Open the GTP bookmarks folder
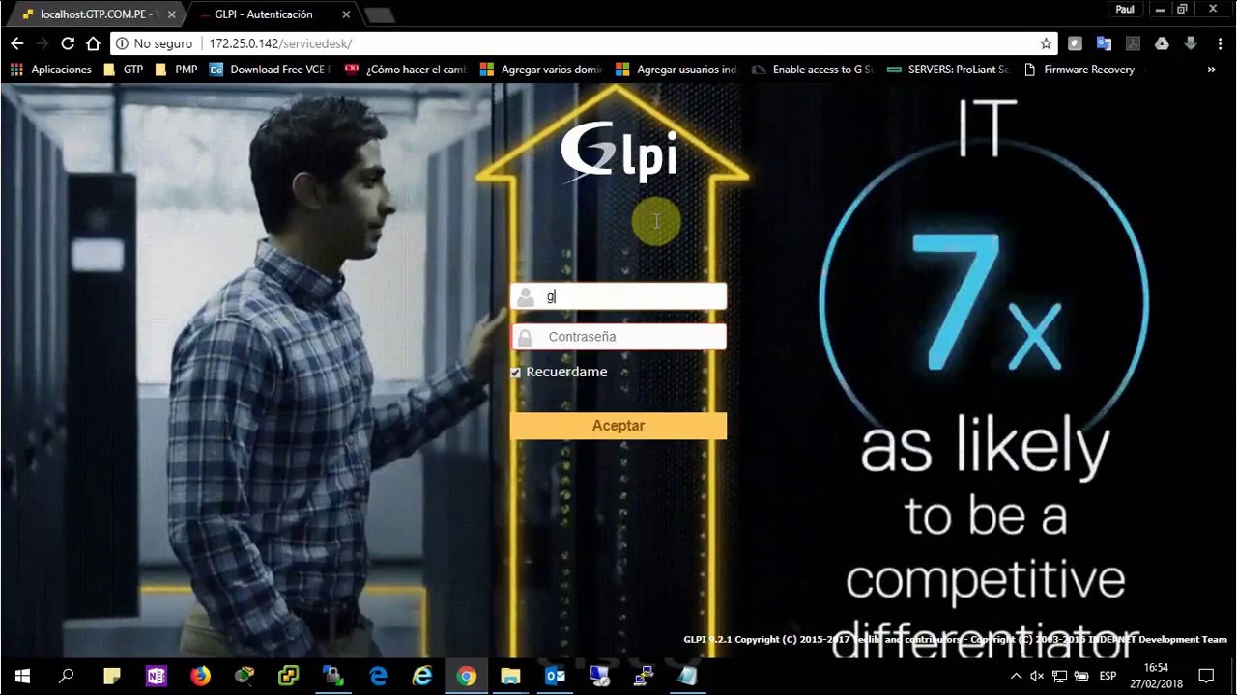The width and height of the screenshot is (1237, 695). point(123,69)
